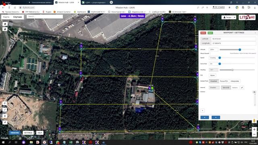258x145 pixels.
Task: Zoom in the map with plus
Action: pos(254,130)
